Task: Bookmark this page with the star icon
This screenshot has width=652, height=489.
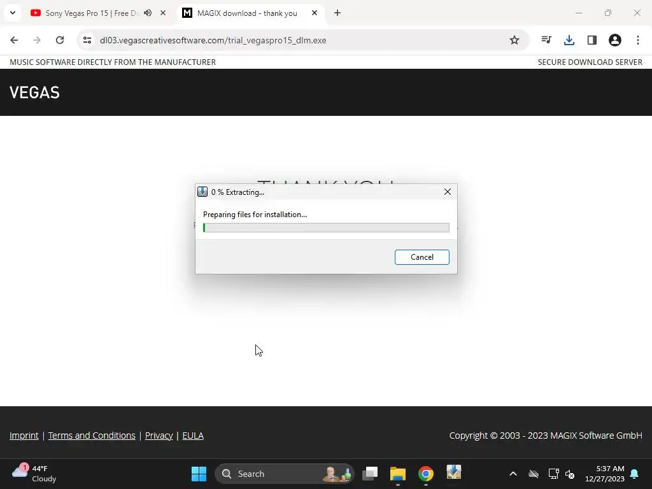Action: point(514,40)
